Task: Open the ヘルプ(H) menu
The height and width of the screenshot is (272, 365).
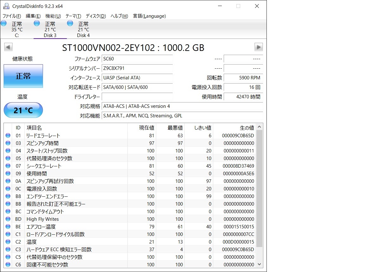Action: point(119,16)
